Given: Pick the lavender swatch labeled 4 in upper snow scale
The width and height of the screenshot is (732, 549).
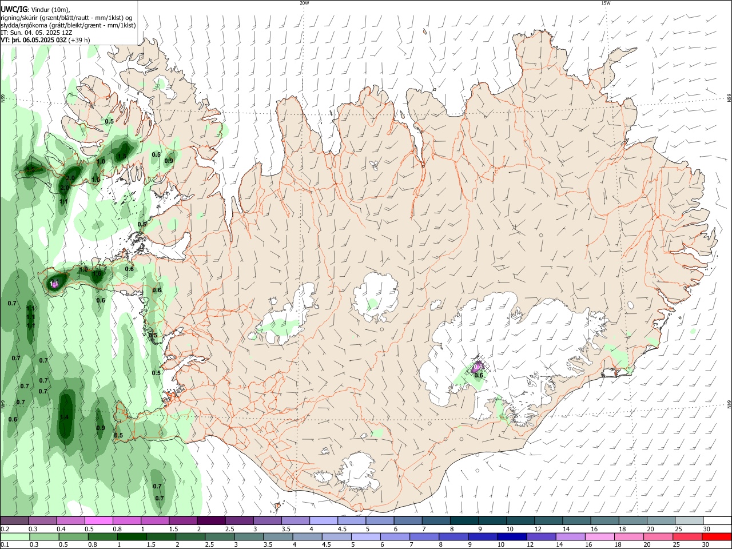Looking at the screenshot, I should click(x=323, y=521).
